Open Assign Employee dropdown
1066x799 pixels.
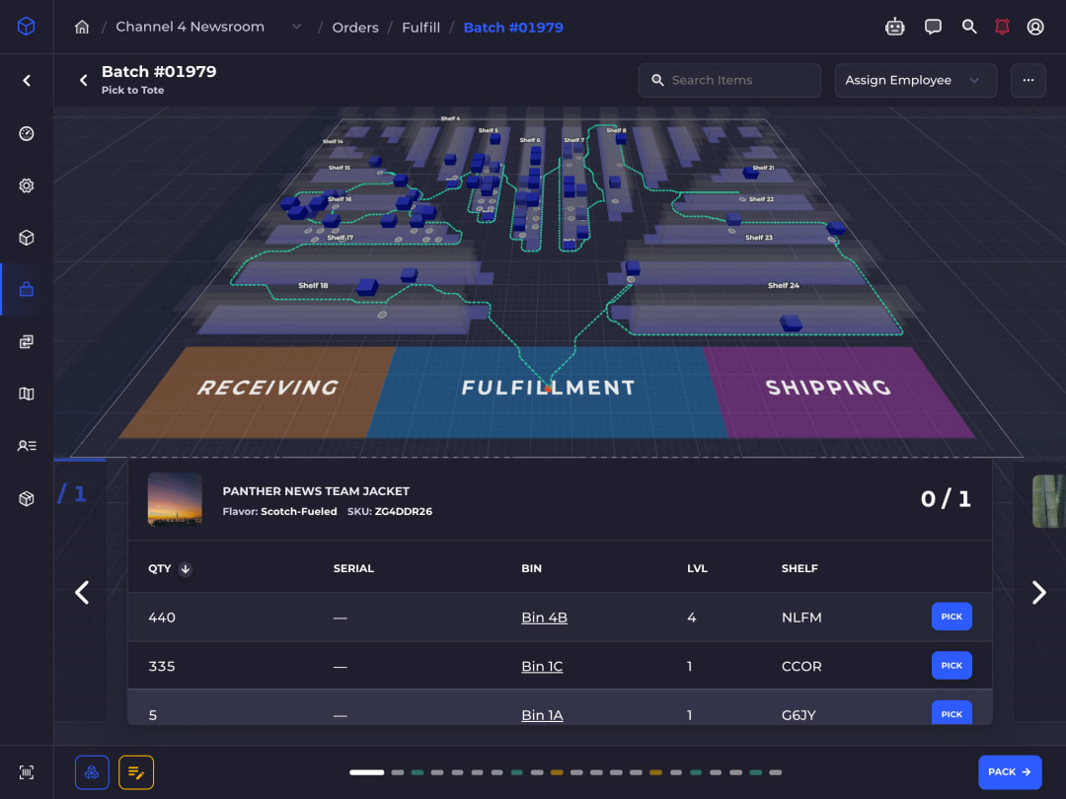pos(915,80)
